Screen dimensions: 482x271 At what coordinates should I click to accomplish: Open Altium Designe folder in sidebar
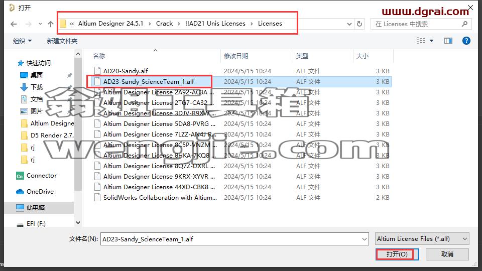[52, 123]
